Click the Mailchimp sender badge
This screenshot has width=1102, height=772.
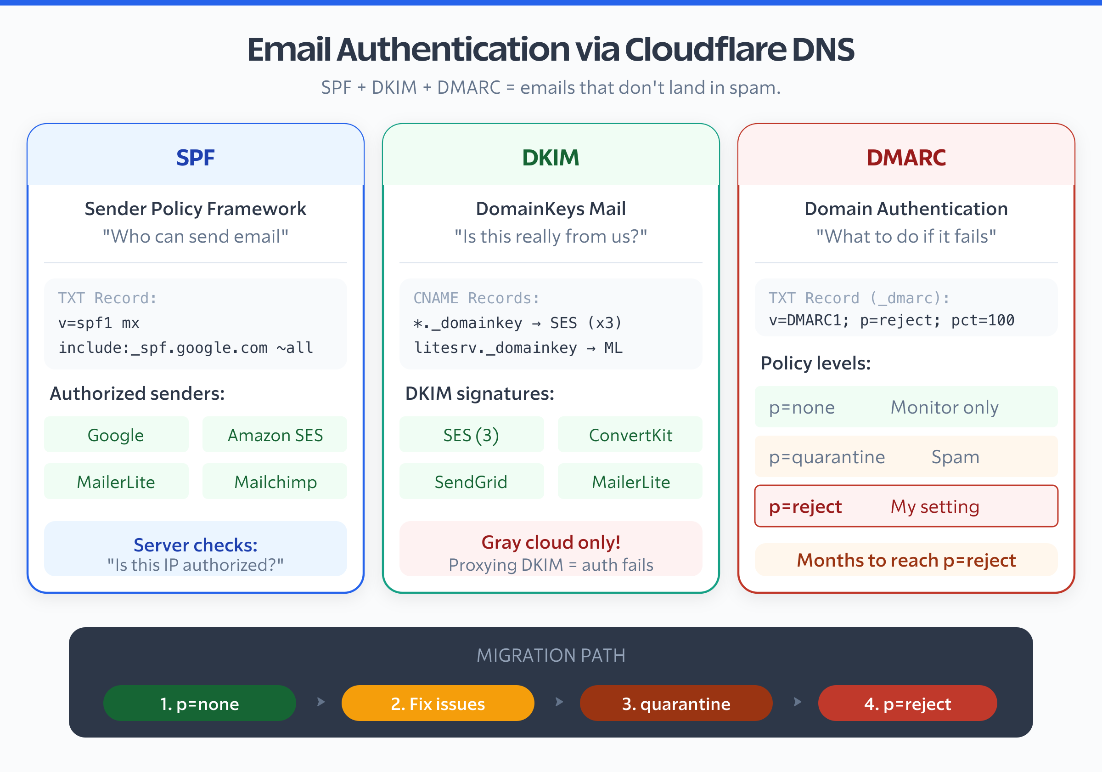coord(275,482)
